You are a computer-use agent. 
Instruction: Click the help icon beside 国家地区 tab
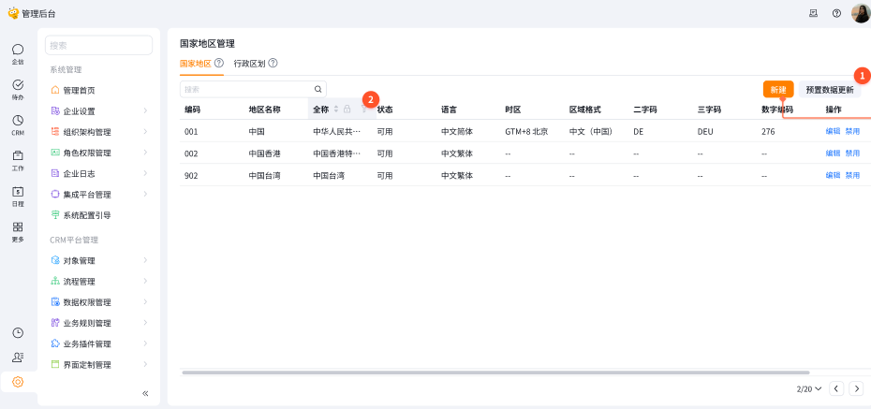click(218, 64)
